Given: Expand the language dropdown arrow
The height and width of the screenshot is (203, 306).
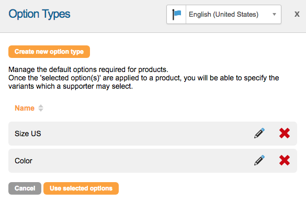Looking at the screenshot, I should point(274,15).
